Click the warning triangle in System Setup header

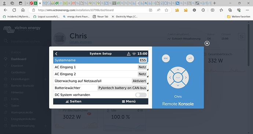[129, 53]
